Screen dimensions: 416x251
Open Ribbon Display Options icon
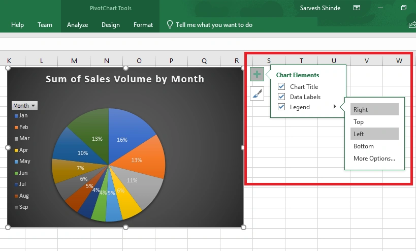357,8
